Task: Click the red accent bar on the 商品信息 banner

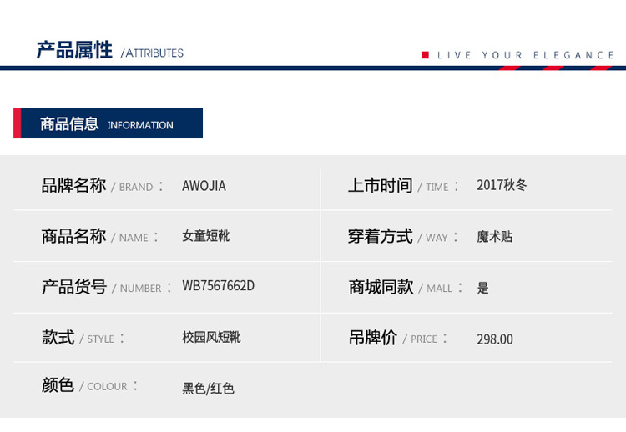Action: tap(17, 123)
